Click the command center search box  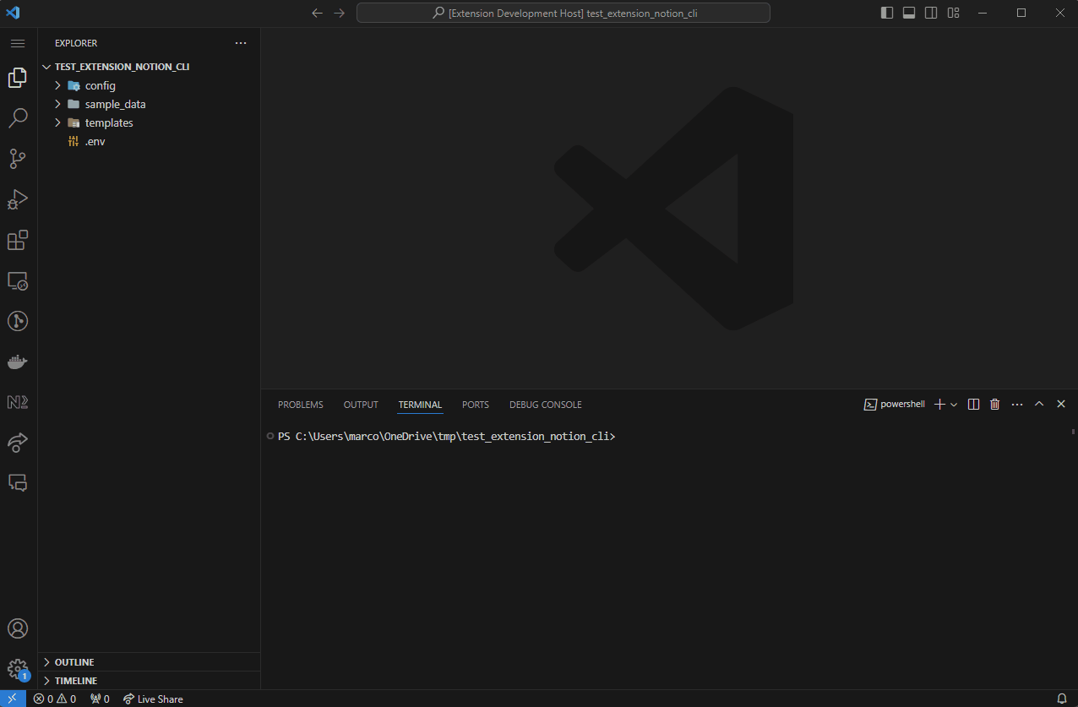pyautogui.click(x=563, y=13)
